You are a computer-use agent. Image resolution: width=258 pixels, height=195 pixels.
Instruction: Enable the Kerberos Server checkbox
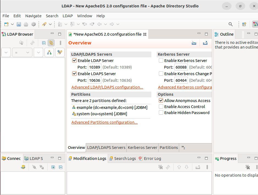pos(161,60)
